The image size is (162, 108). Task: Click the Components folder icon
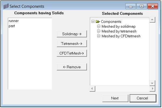(98, 21)
